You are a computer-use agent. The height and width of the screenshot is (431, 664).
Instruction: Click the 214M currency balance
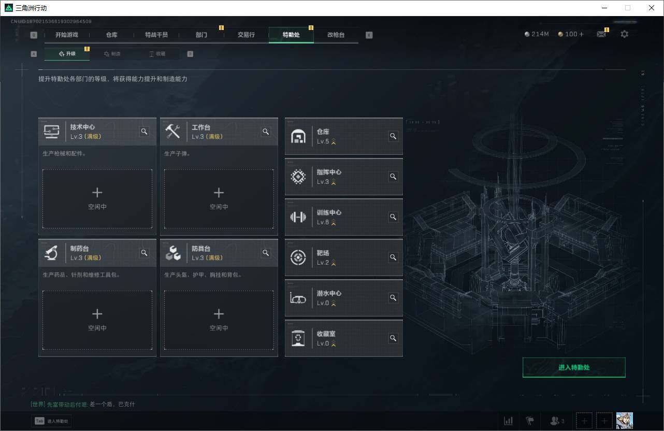tap(537, 34)
